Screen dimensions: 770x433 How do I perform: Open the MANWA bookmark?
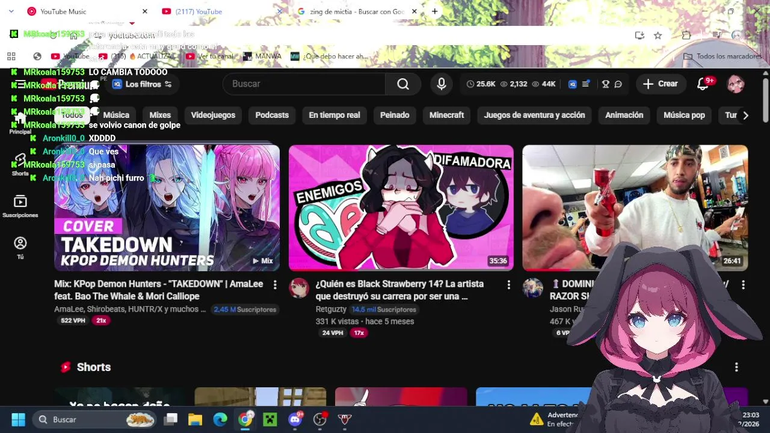tap(262, 57)
